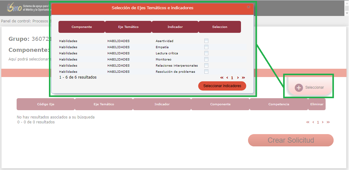Select the Resolución de problemas checkbox
The image size is (349, 170).
pos(206,71)
